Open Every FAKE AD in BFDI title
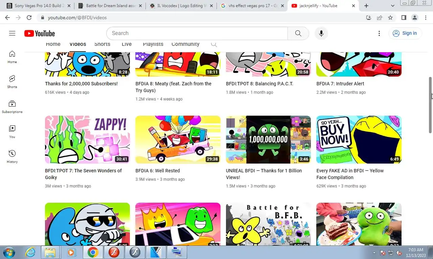Image resolution: width=433 pixels, height=259 pixels. [x=350, y=174]
